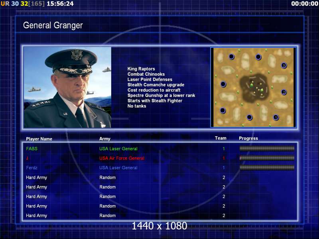Select player name "Ferdz"
The image size is (319, 239).
click(32, 168)
